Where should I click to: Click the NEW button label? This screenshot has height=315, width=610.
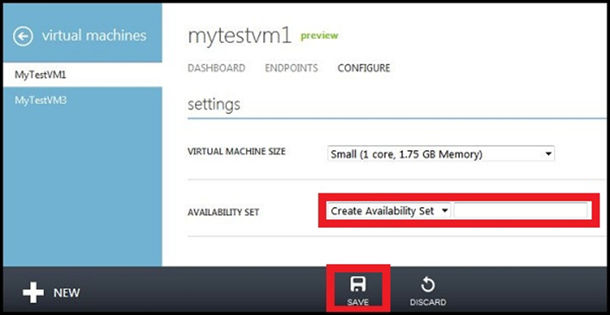coord(66,293)
